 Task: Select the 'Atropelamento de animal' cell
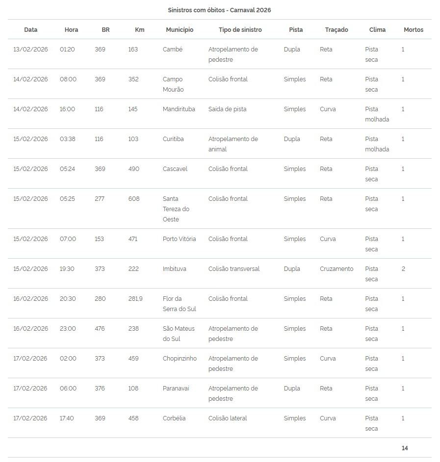[x=233, y=144]
